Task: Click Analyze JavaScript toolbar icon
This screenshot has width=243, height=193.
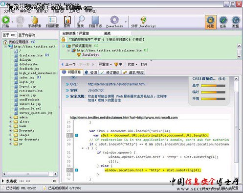Action: click(x=143, y=20)
